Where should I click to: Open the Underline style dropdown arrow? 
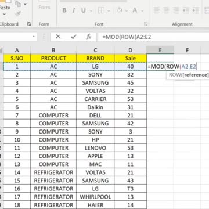pos(91,10)
